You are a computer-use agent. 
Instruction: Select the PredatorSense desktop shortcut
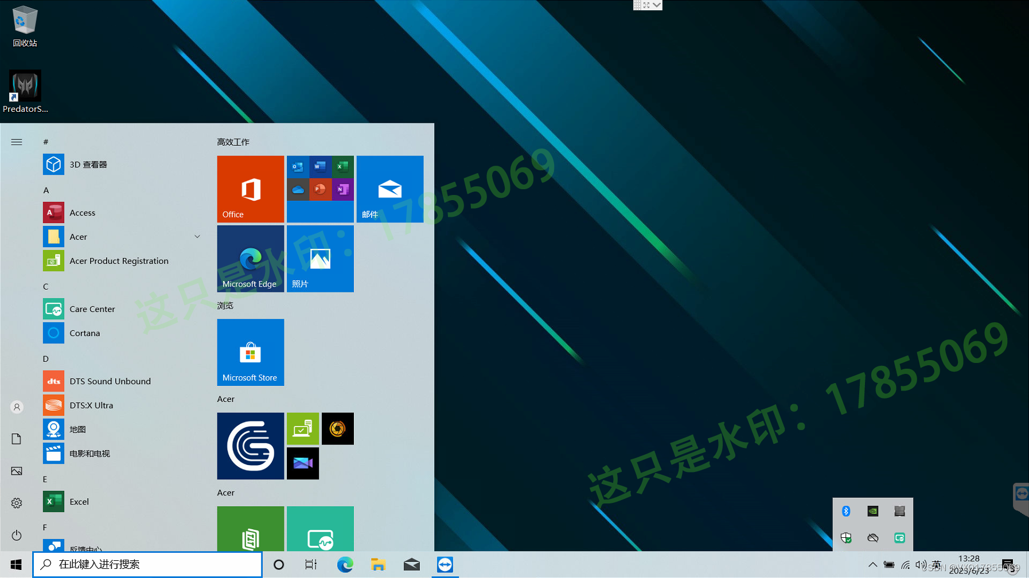point(25,92)
